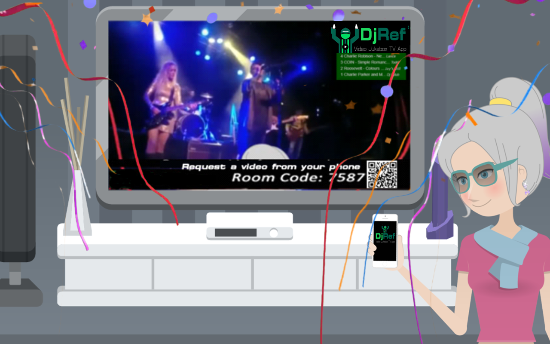Click the QR code beside Room Code
Viewport: 550px width, 344px height.
coord(382,175)
